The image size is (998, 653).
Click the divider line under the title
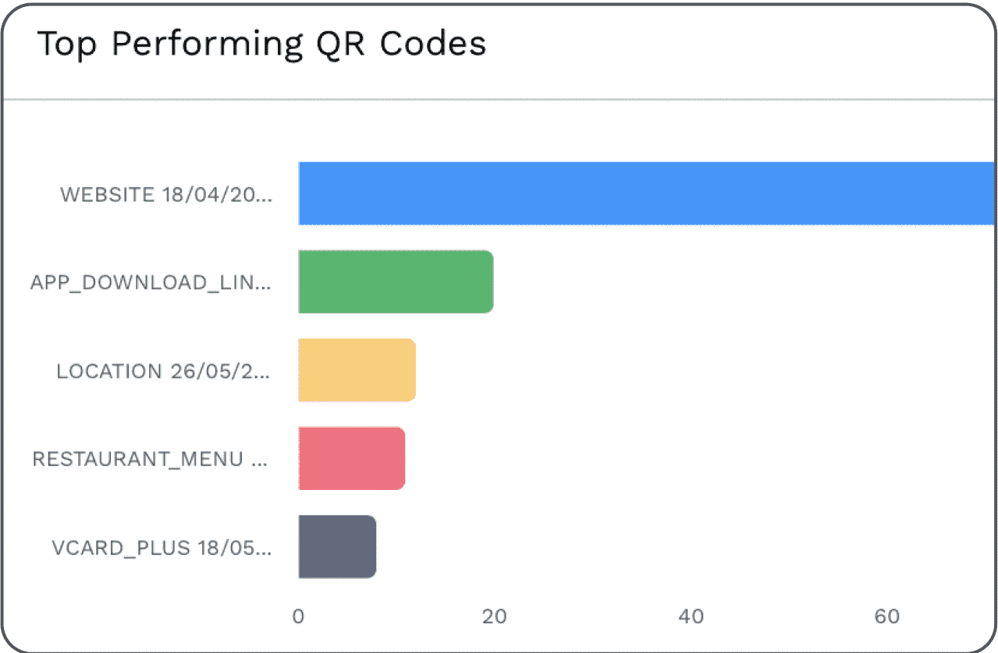click(x=499, y=99)
